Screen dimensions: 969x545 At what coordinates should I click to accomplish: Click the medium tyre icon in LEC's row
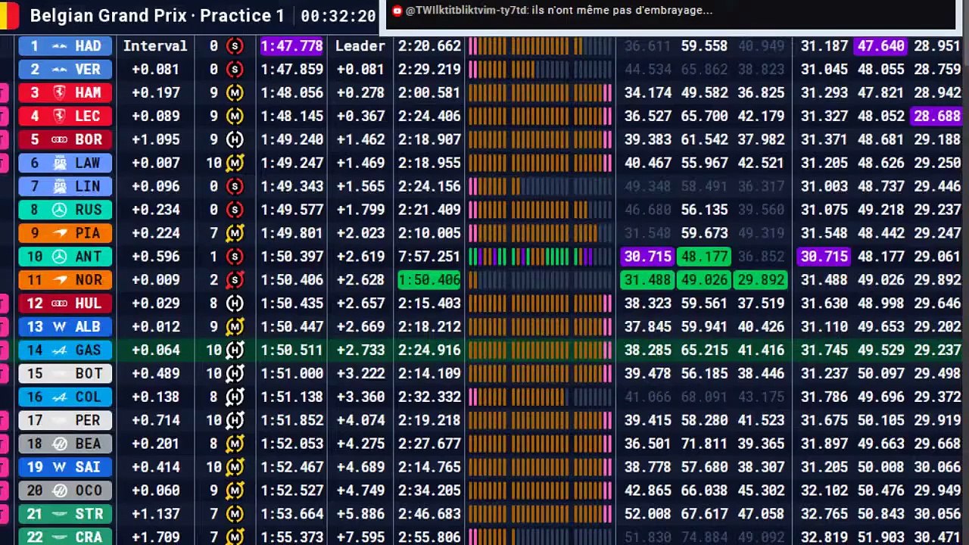pyautogui.click(x=235, y=117)
